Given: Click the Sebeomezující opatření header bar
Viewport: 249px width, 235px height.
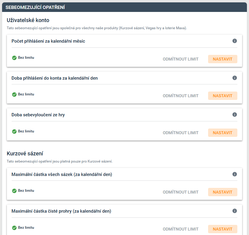Looking at the screenshot, I should click(124, 7).
